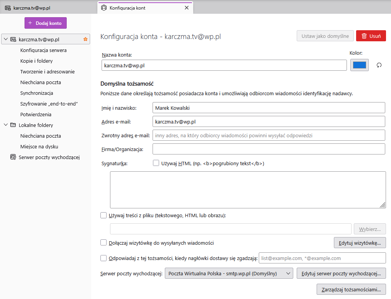Click the mail icon in karczma.tv@wp.pl tab
This screenshot has width=391, height=299.
[x=8, y=8]
